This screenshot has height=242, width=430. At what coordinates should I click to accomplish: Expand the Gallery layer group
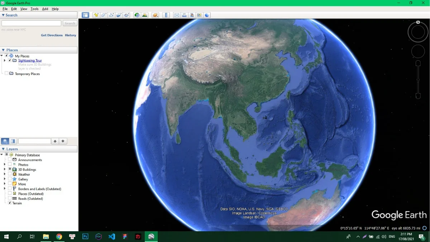pyautogui.click(x=5, y=179)
